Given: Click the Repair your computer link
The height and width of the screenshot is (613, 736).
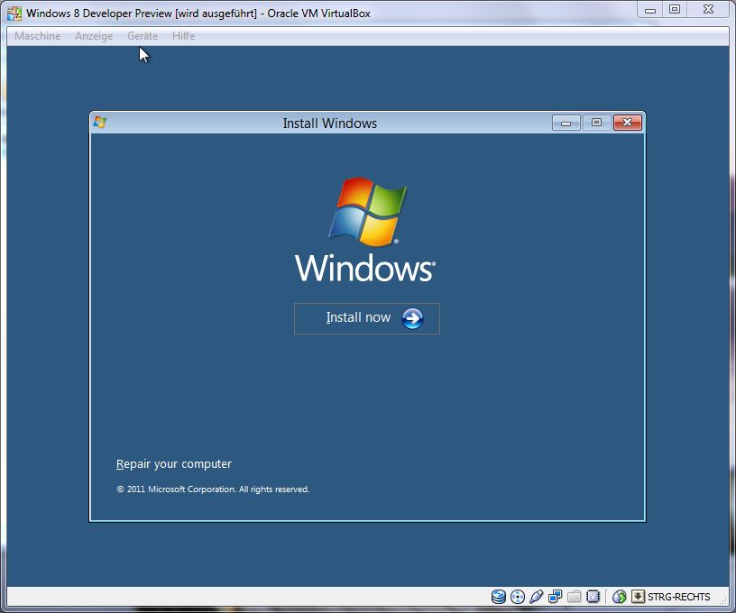Looking at the screenshot, I should click(x=174, y=464).
